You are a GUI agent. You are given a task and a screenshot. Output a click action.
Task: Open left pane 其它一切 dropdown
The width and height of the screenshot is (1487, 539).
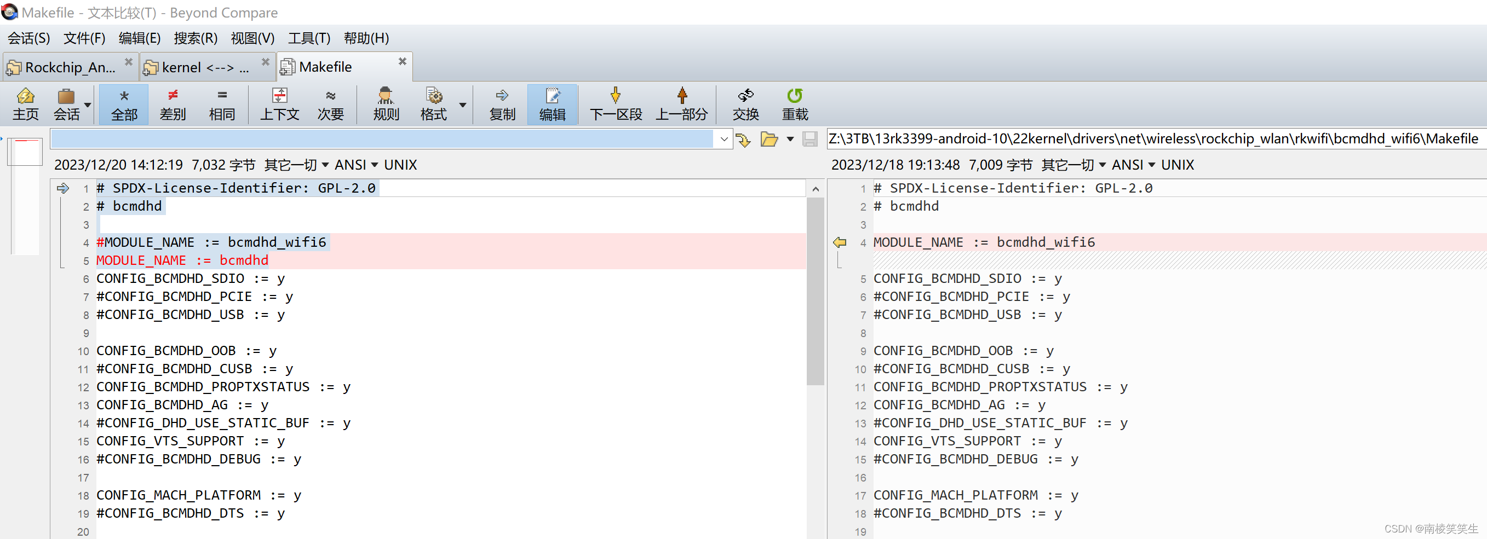coord(296,165)
